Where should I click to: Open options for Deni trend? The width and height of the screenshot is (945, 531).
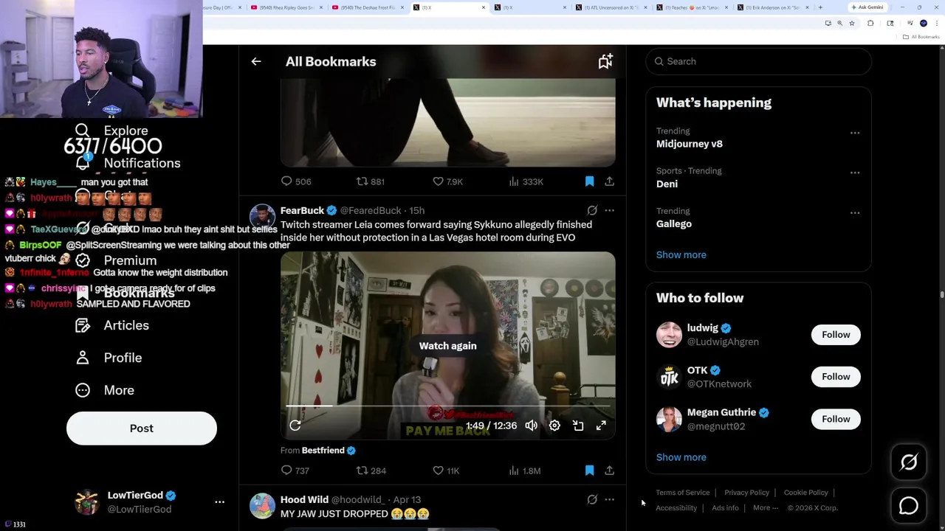point(855,173)
